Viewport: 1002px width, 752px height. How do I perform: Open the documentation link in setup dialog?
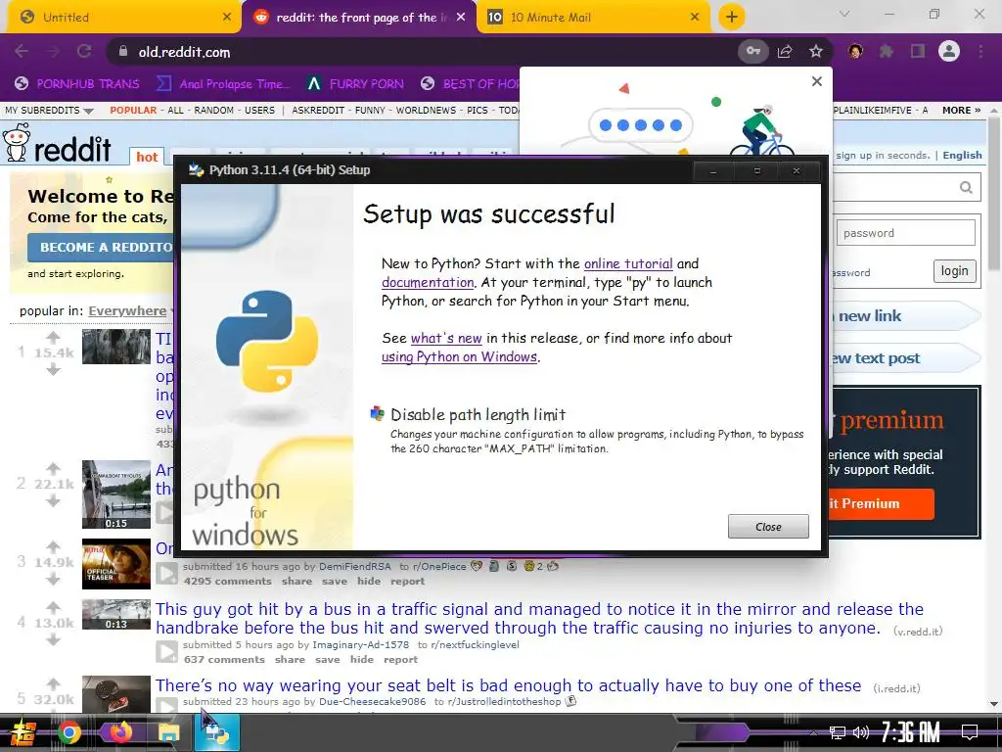point(428,282)
